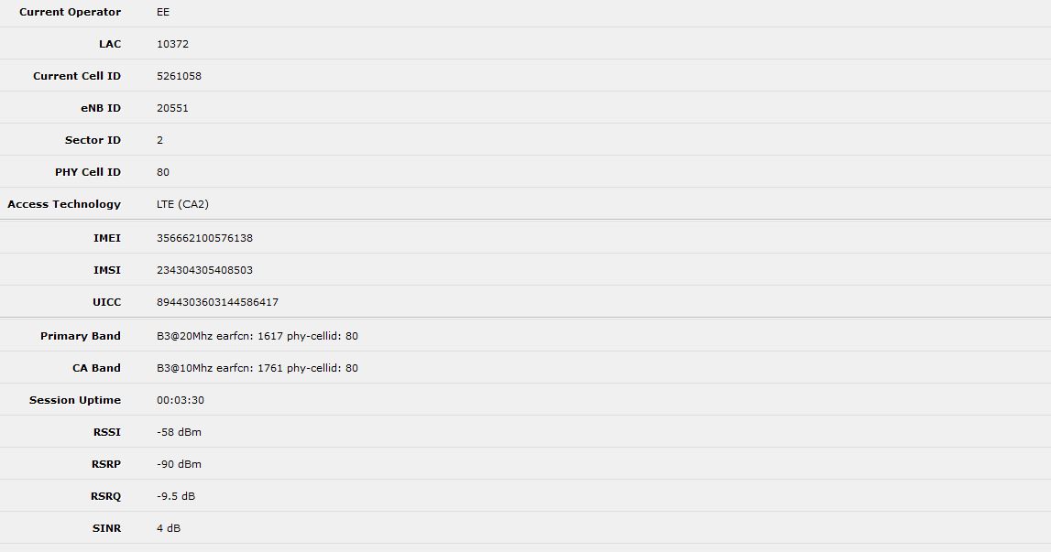Viewport: 1051px width, 552px height.
Task: Click the Current Operator label
Action: coord(70,13)
